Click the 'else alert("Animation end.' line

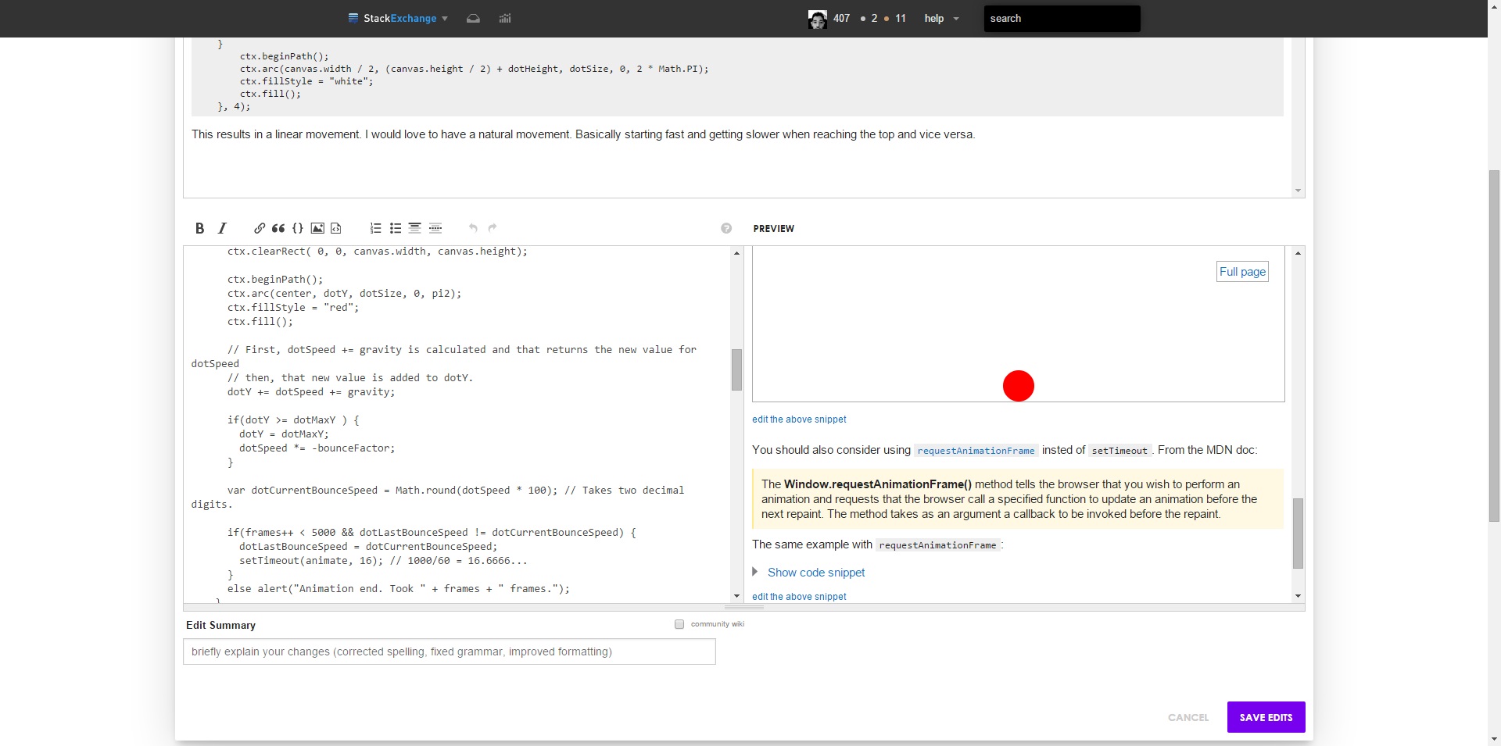(399, 589)
